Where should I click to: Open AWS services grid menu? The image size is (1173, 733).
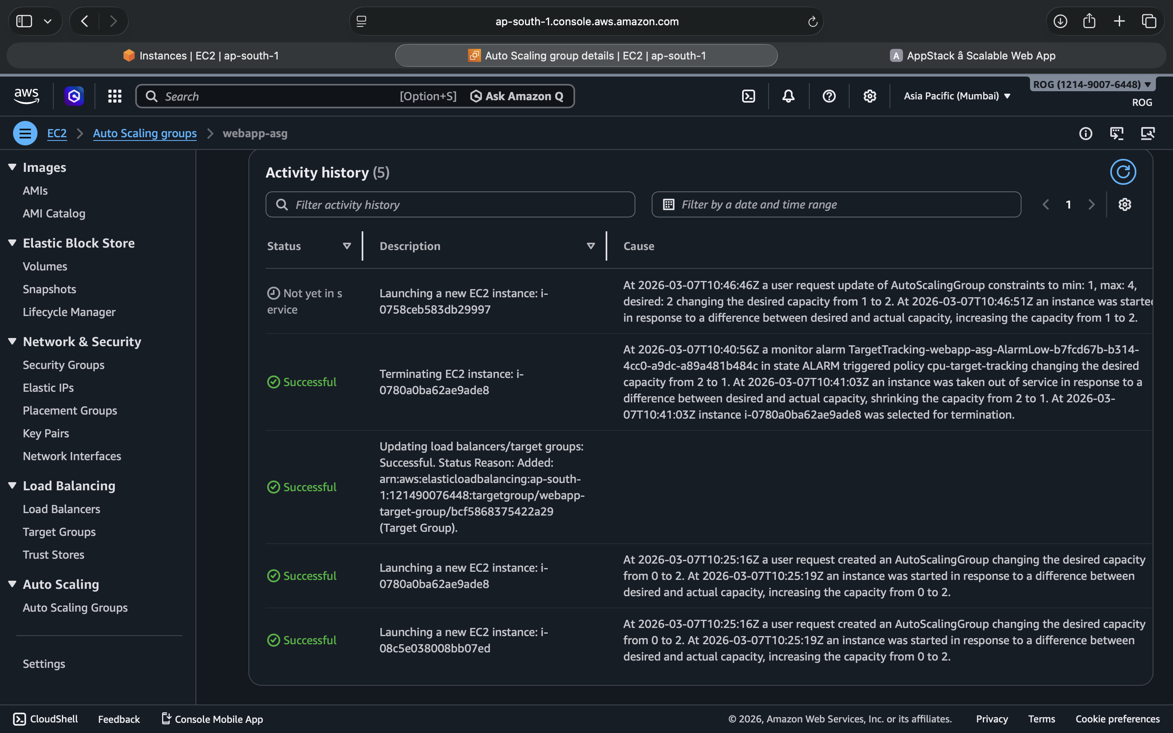(x=114, y=96)
